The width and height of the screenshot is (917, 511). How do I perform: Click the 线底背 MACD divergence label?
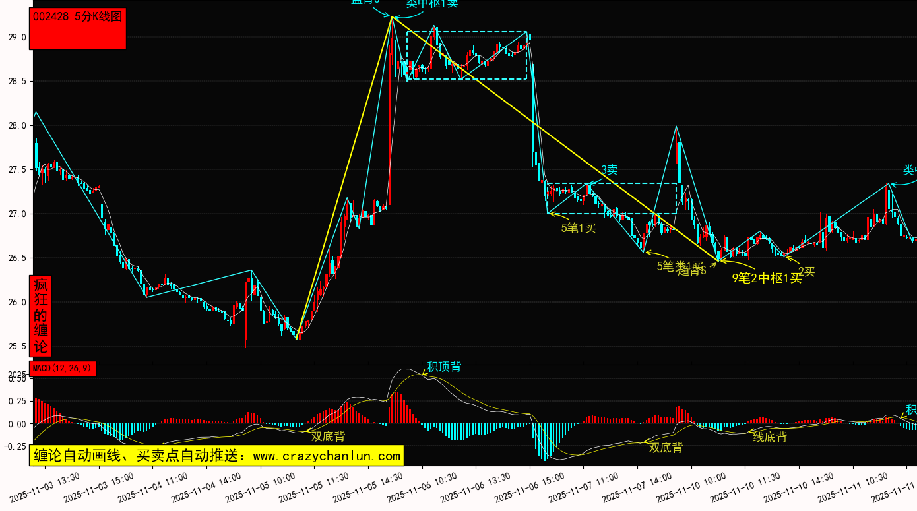click(770, 436)
